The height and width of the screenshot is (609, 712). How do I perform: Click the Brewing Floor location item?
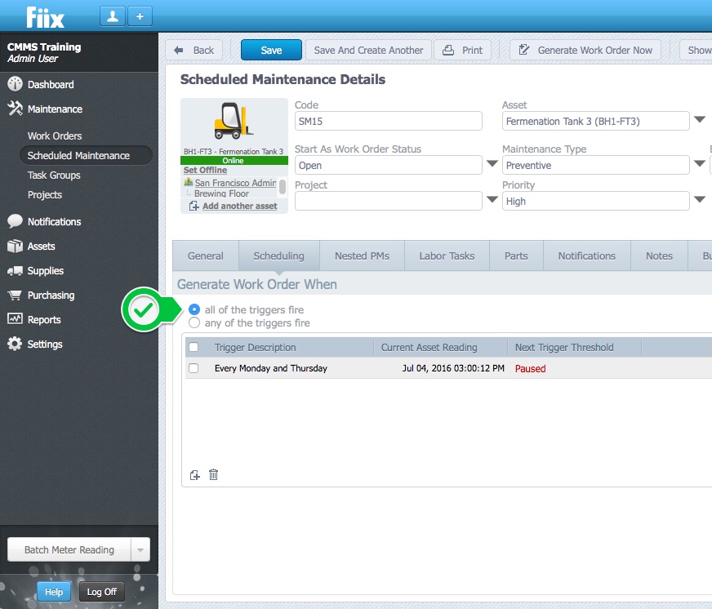pyautogui.click(x=221, y=193)
